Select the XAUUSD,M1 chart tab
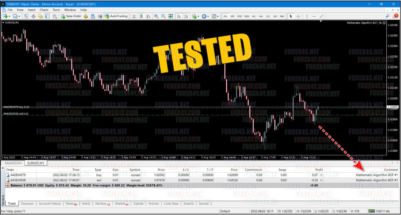The width and height of the screenshot is (401, 215). pos(13,163)
